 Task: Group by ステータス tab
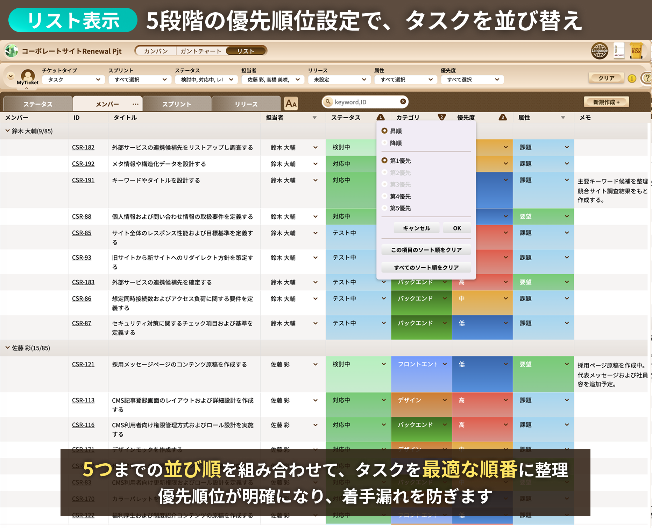(38, 104)
